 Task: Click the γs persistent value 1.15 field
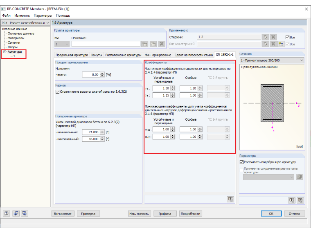pyautogui.click(x=162, y=95)
